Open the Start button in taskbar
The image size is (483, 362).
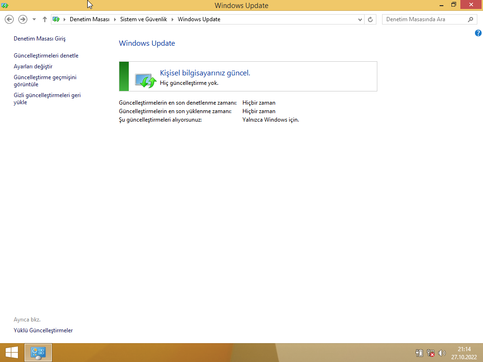(x=12, y=353)
